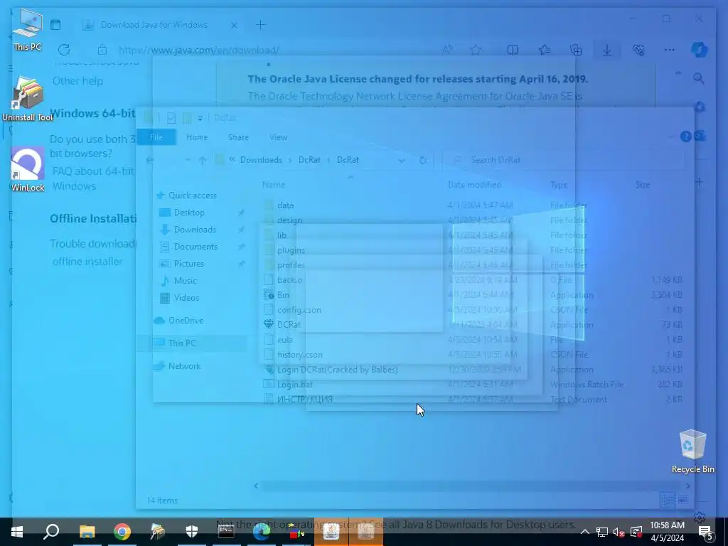Screen dimensions: 728x546
Task: Open the Recycle Bin on desktop
Action: click(x=692, y=451)
